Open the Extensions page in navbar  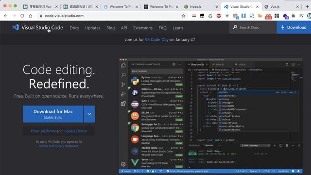(x=143, y=28)
